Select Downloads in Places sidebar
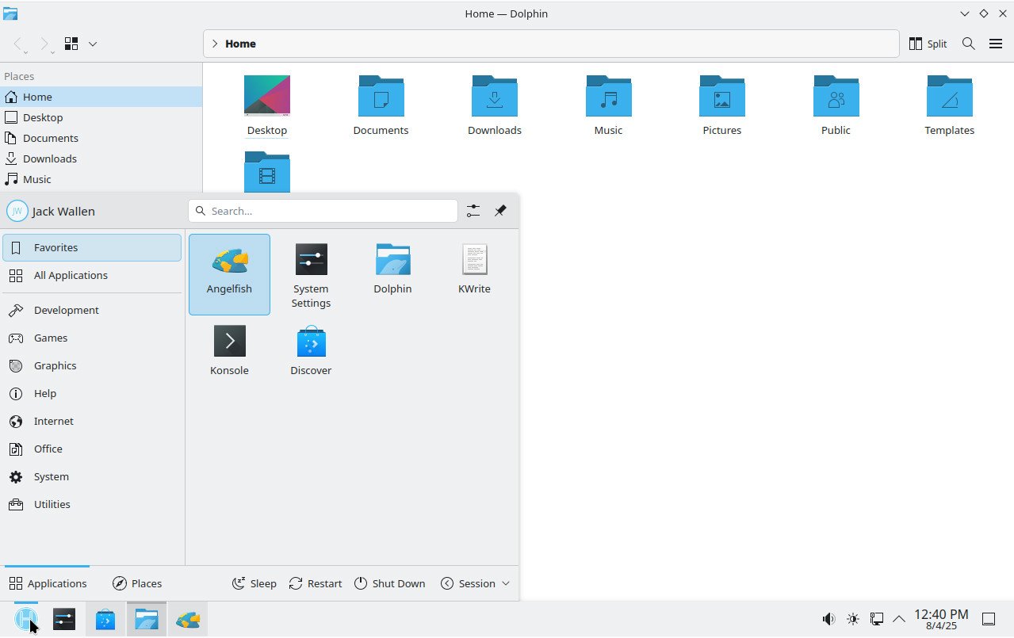 point(101,159)
